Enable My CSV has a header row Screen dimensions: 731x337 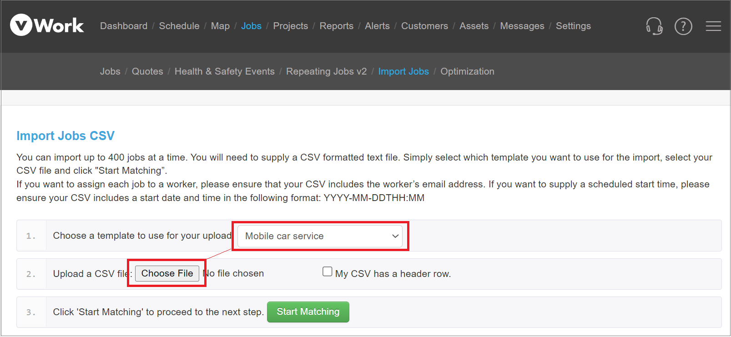[327, 272]
